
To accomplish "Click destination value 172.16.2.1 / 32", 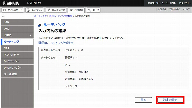I will click(74, 51).
